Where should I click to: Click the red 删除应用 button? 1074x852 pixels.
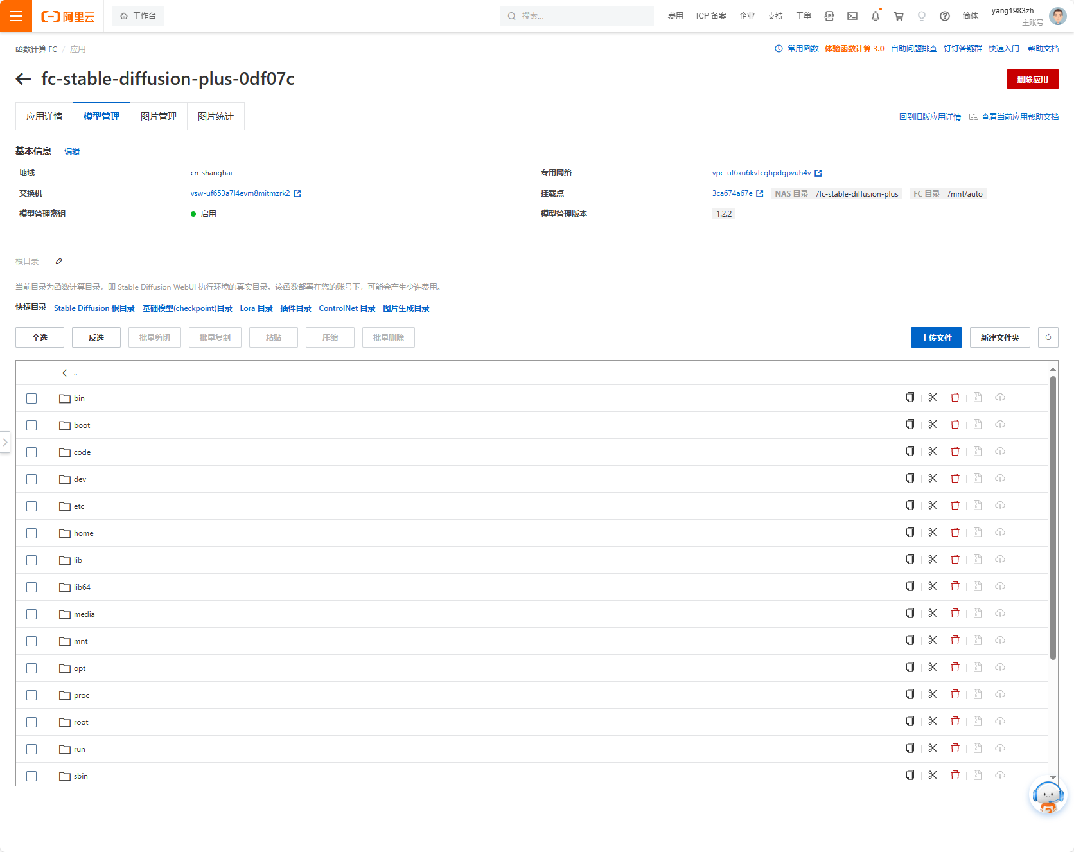(x=1033, y=79)
